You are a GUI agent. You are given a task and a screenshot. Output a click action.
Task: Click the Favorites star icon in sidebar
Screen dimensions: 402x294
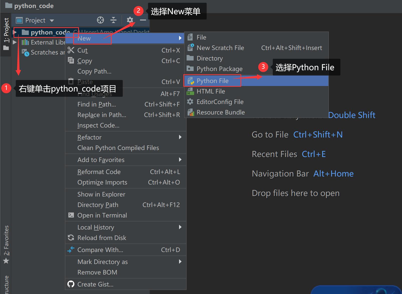tap(6, 261)
